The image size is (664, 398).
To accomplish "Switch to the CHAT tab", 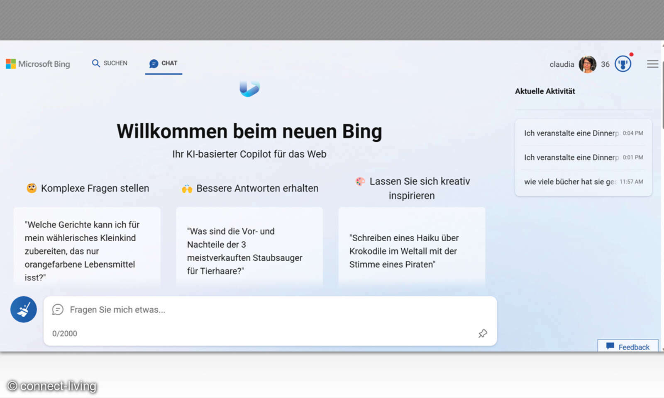I will pyautogui.click(x=163, y=63).
